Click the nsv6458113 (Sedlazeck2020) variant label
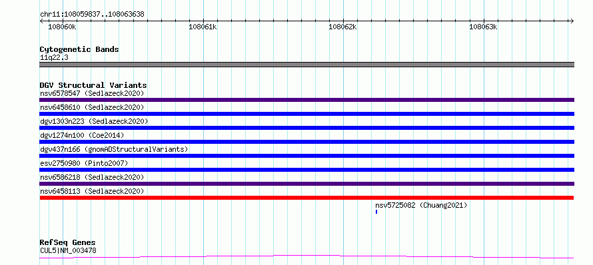 point(92,191)
